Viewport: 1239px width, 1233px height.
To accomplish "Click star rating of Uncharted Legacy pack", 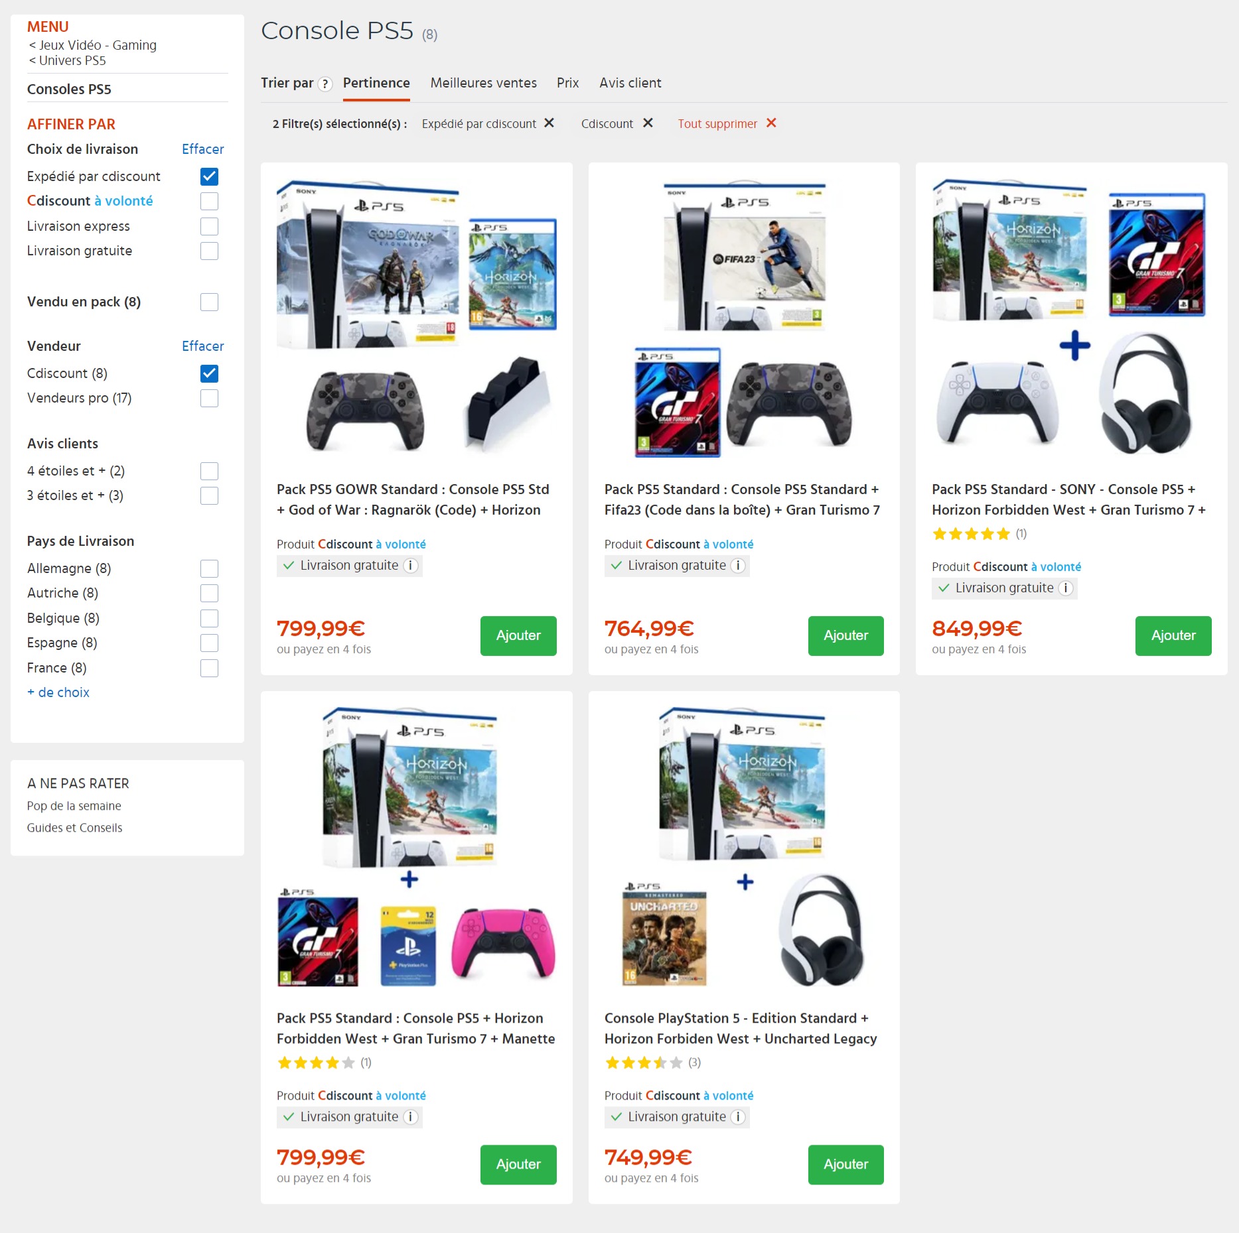I will point(644,1063).
